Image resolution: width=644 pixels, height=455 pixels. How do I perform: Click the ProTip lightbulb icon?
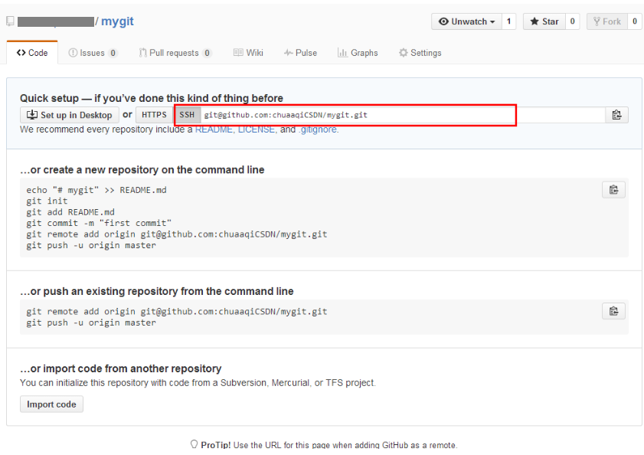tap(195, 444)
